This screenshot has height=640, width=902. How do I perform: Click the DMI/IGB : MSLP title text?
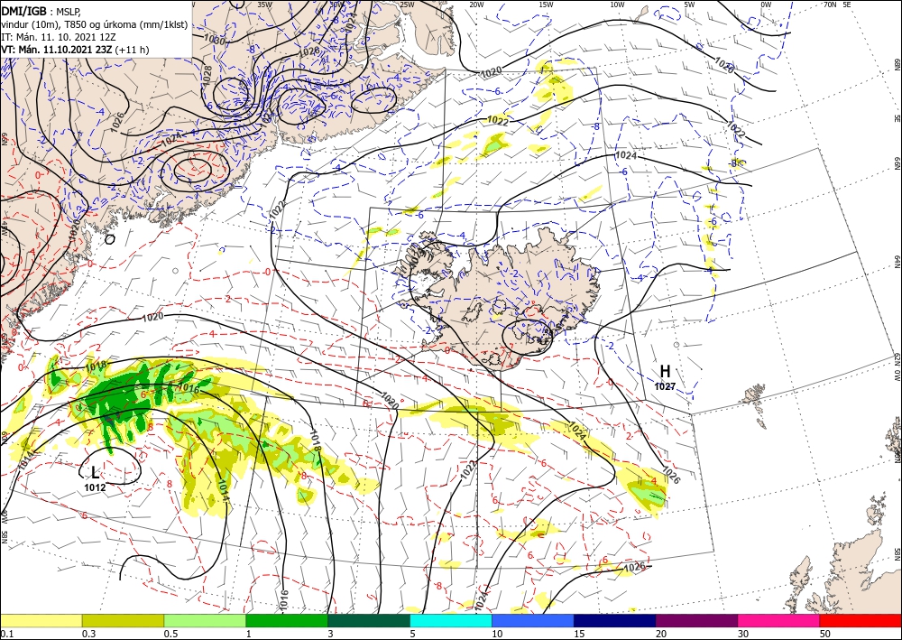pyautogui.click(x=41, y=12)
